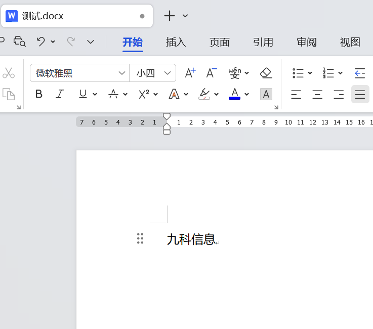
Task: Click the center alignment icon
Action: click(317, 94)
